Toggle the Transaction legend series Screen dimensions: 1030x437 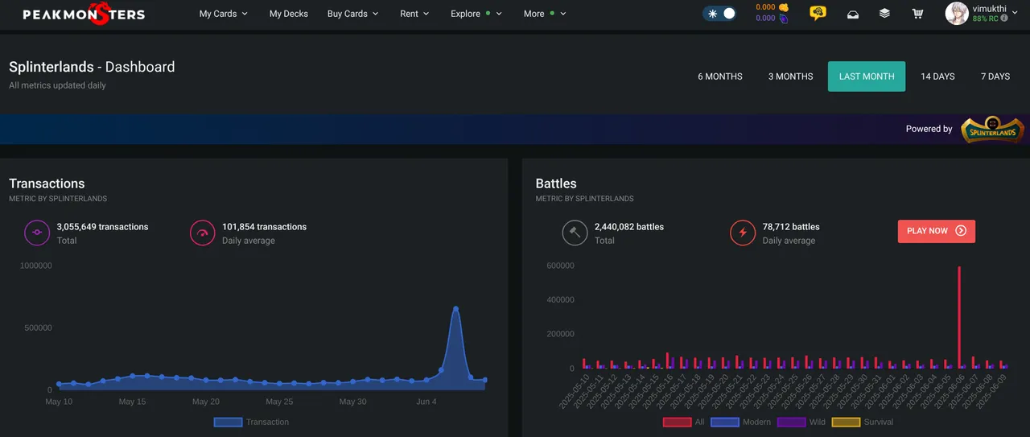coord(251,422)
